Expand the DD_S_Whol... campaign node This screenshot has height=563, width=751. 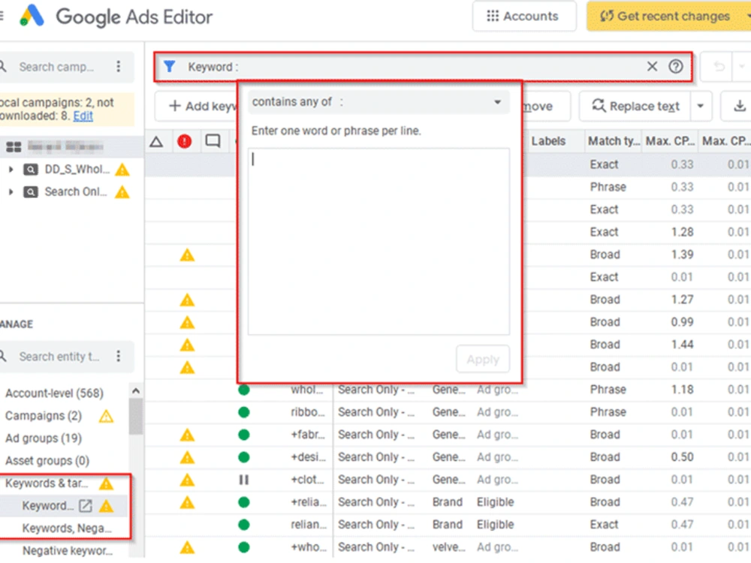pos(11,169)
